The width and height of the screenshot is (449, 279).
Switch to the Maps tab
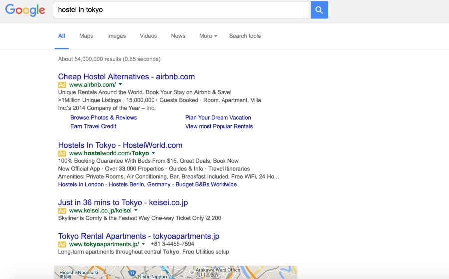coord(86,36)
